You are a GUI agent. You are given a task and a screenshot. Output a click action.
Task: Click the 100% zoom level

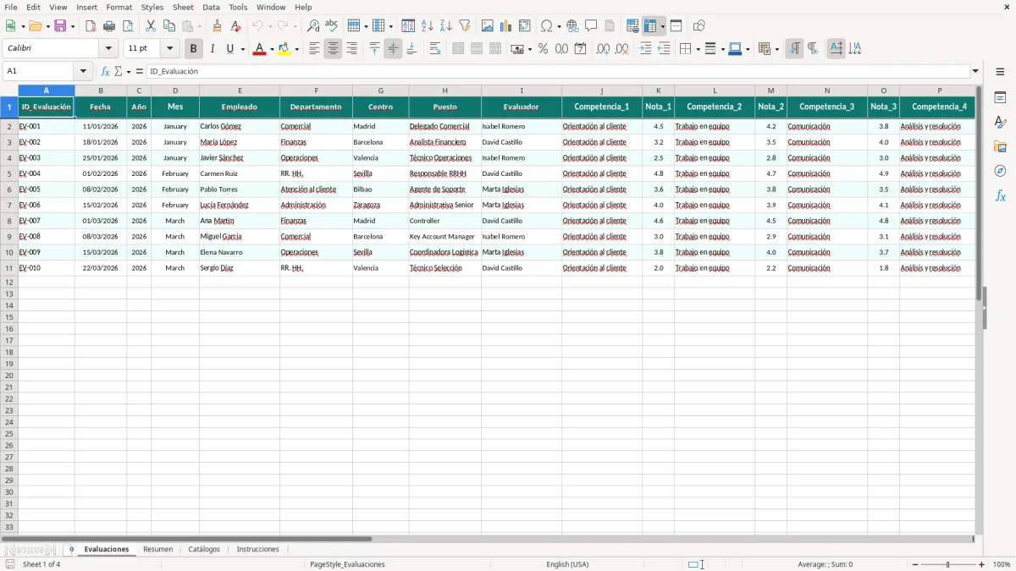point(1002,564)
